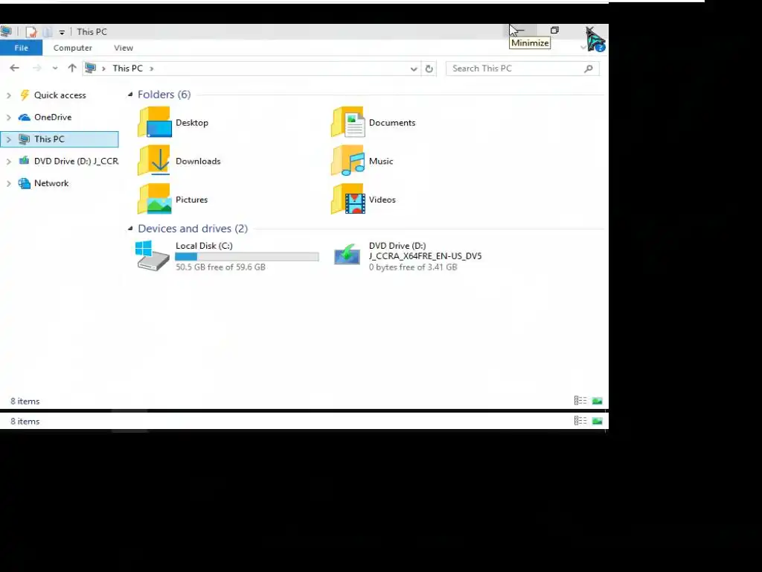Go back with the Back arrow
This screenshot has height=572, width=762.
(15, 68)
